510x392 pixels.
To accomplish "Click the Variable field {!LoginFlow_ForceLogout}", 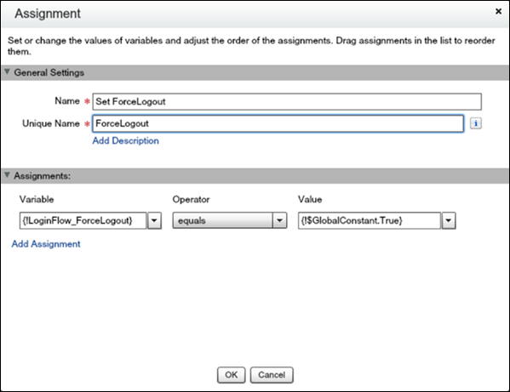I will point(83,221).
